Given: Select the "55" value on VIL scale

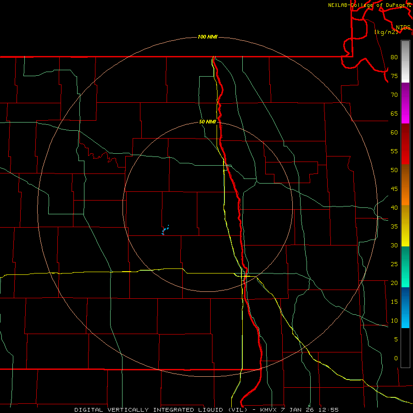Looking at the screenshot, I should pyautogui.click(x=394, y=151).
